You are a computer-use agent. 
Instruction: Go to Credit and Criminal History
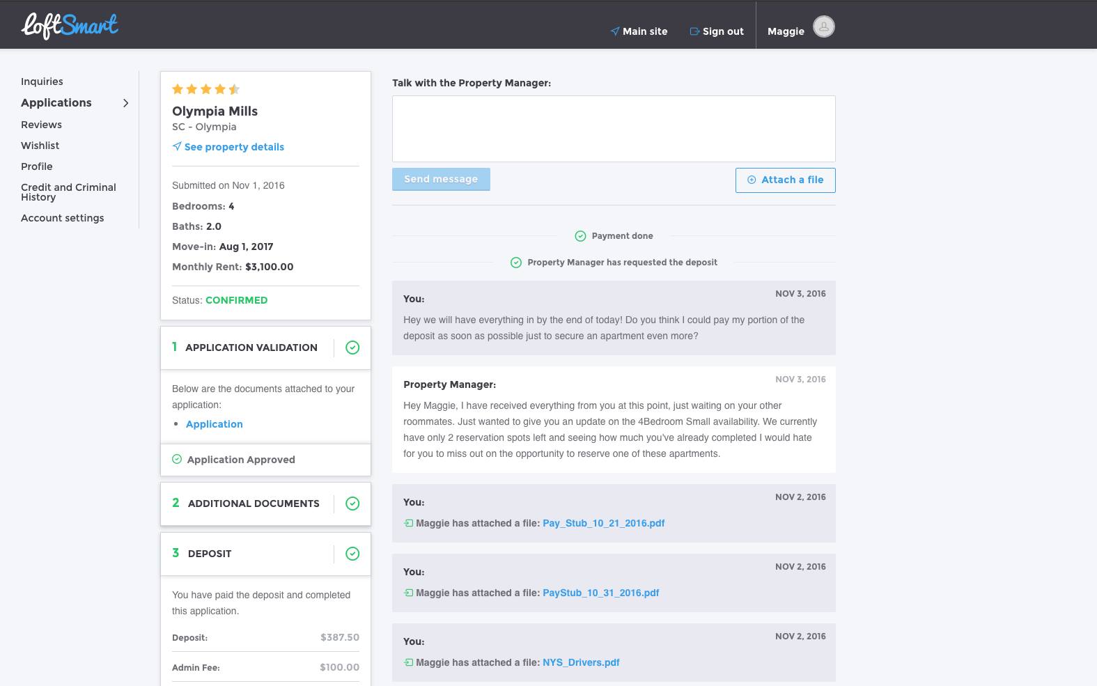click(x=68, y=192)
